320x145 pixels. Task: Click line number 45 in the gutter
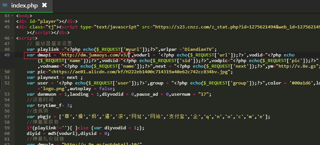7,27
